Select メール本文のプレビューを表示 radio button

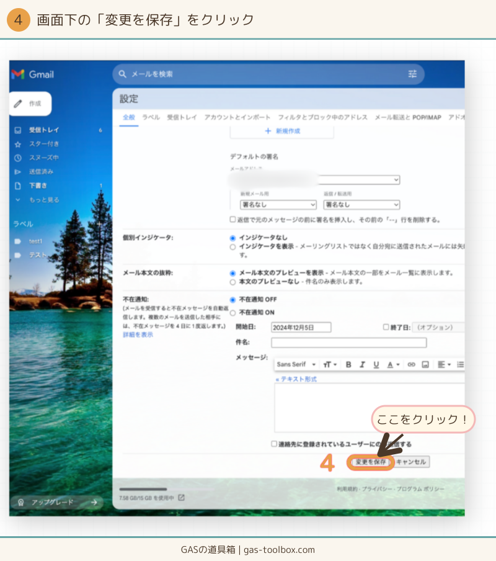point(232,273)
